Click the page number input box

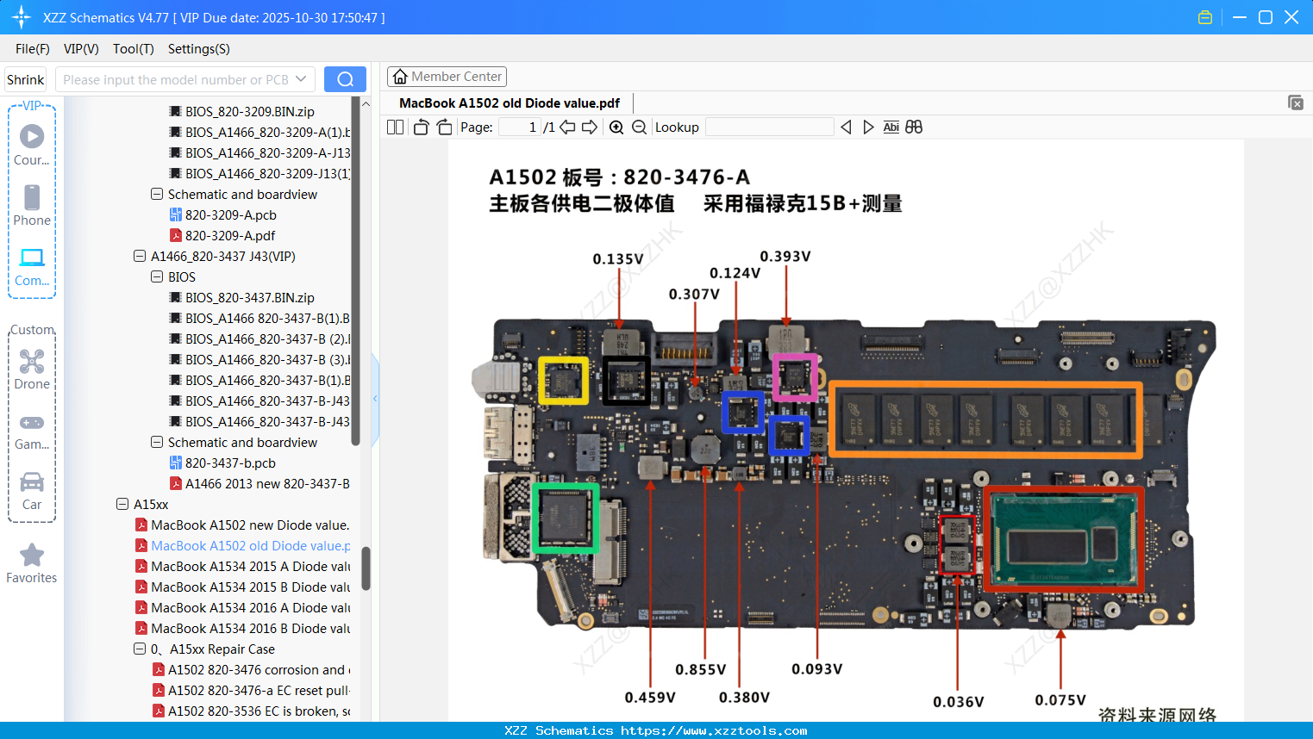click(x=519, y=127)
